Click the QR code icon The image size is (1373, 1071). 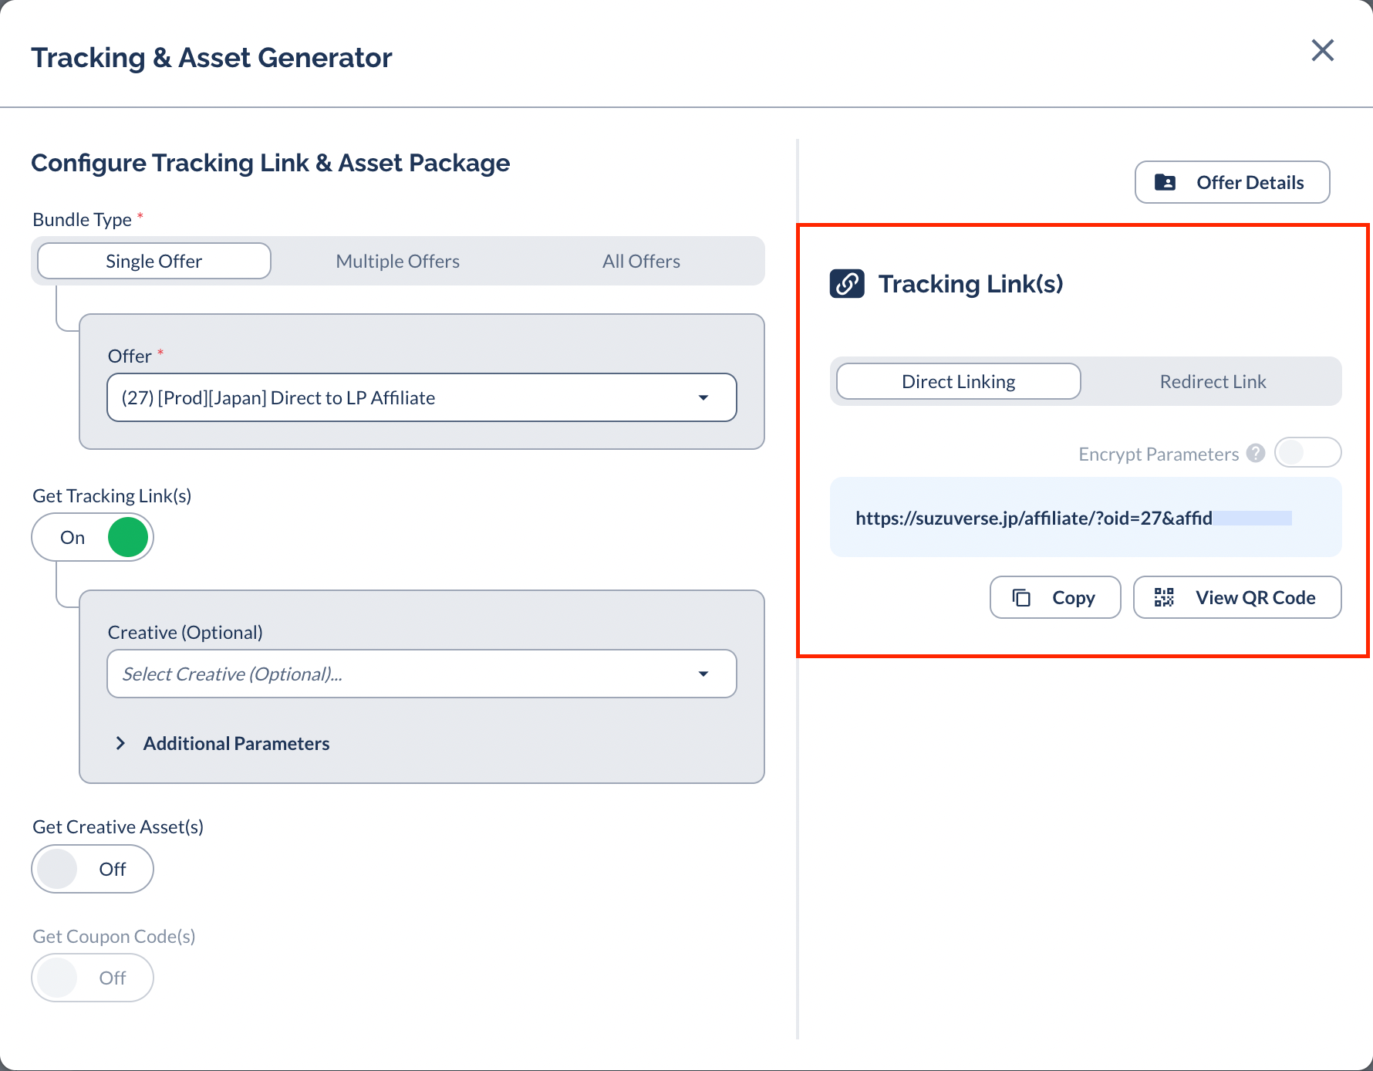pos(1164,598)
